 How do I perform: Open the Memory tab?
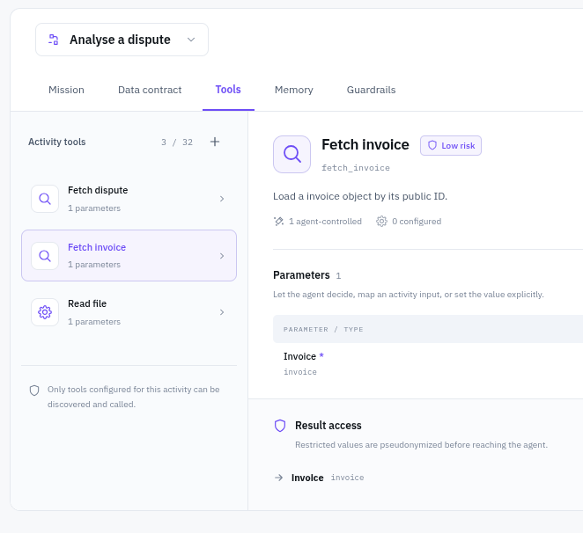294,90
